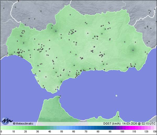Click the 120 km/h pink legend swatch
The image size is (157, 135).
(x=146, y=128)
